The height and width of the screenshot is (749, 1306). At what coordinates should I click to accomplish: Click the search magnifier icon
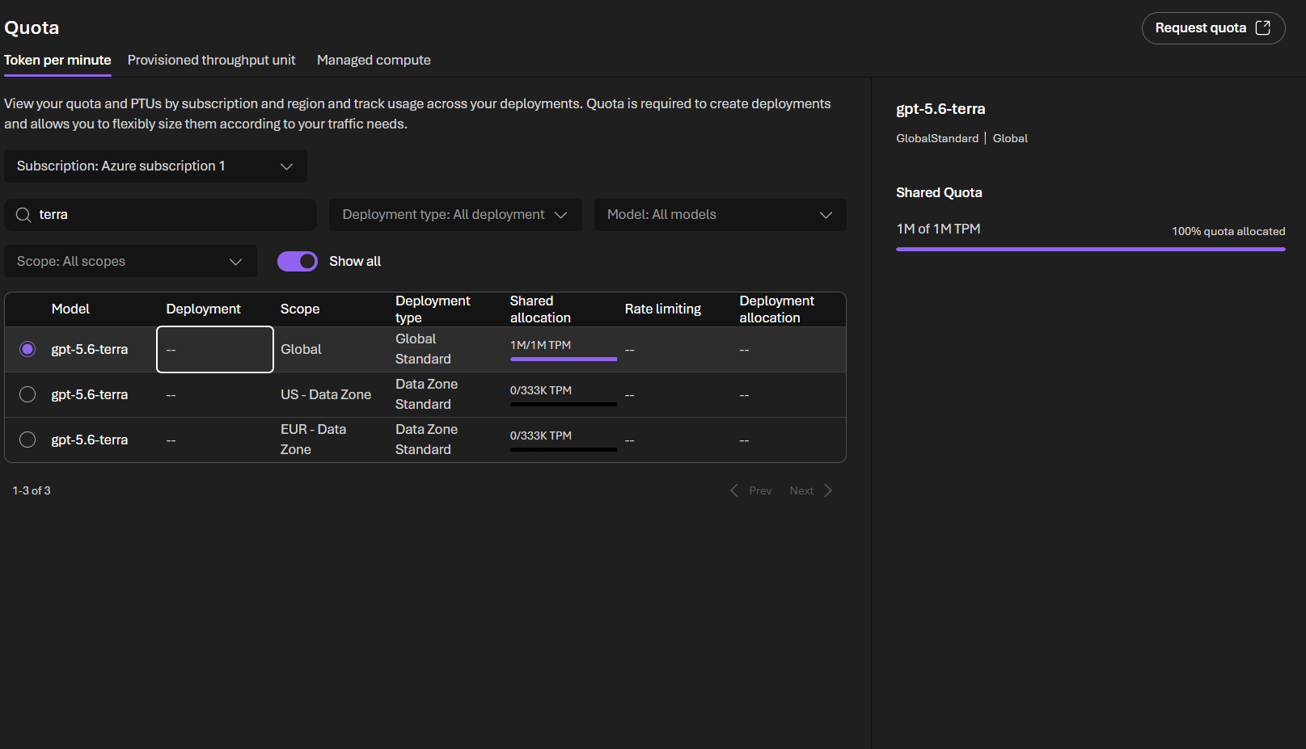(x=23, y=215)
